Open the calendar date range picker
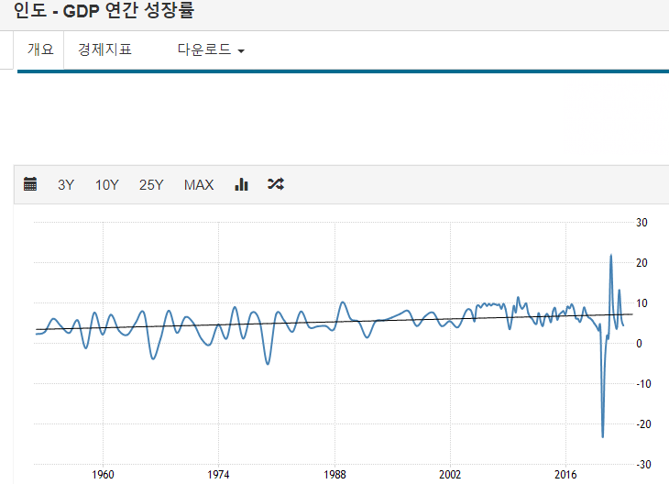The width and height of the screenshot is (669, 484). 30,184
